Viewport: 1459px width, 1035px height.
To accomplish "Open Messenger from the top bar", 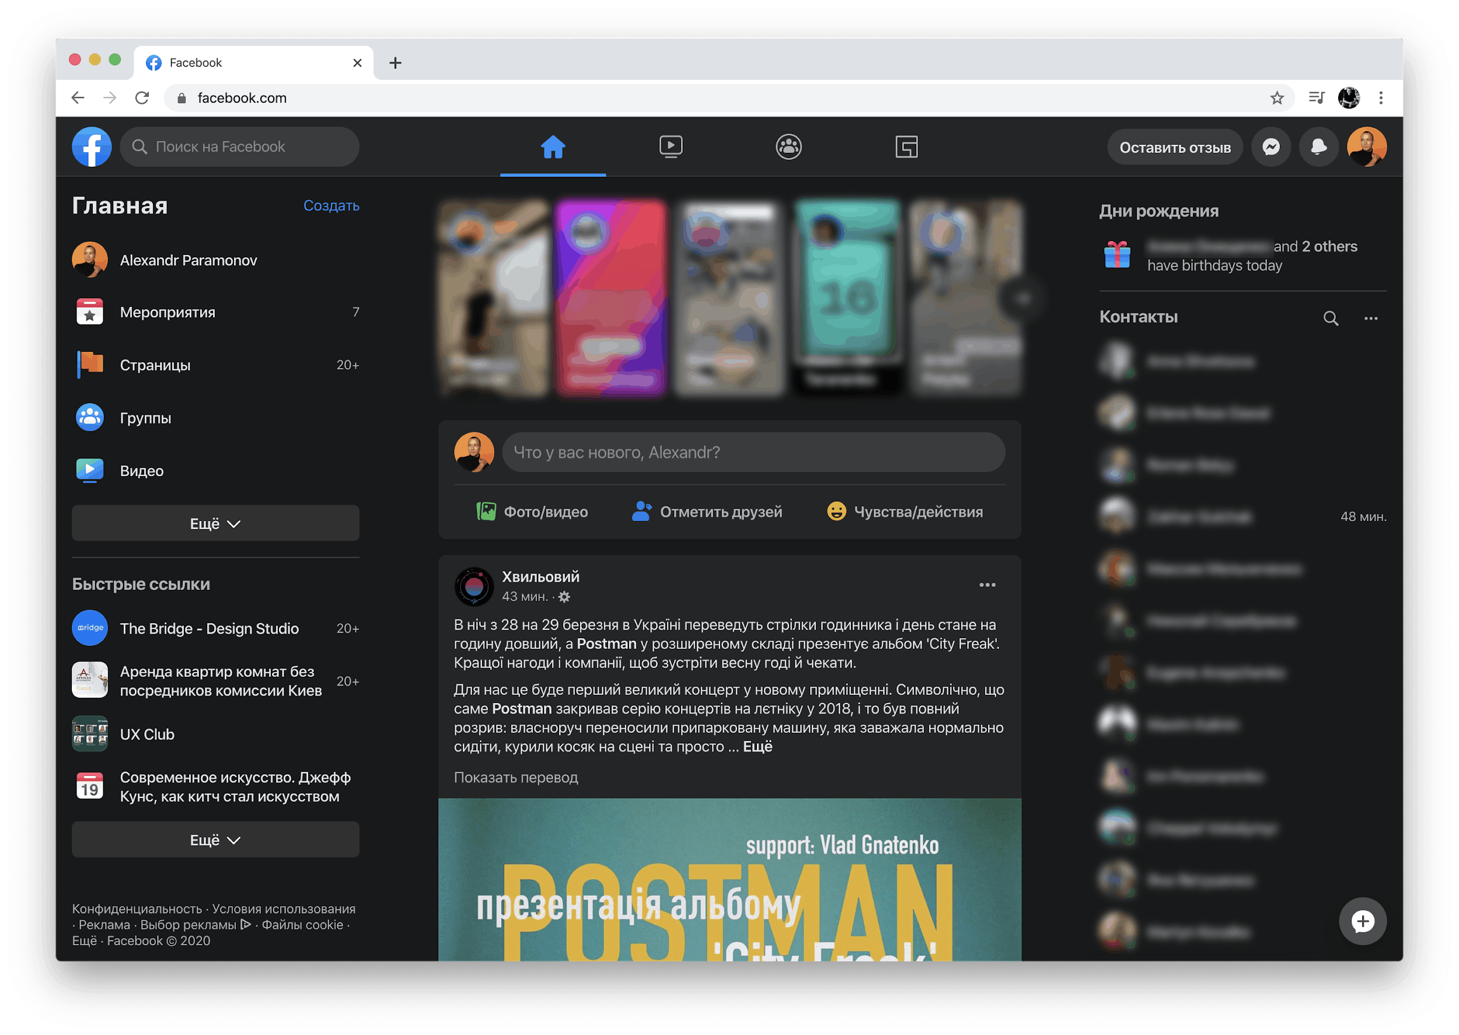I will click(x=1271, y=147).
